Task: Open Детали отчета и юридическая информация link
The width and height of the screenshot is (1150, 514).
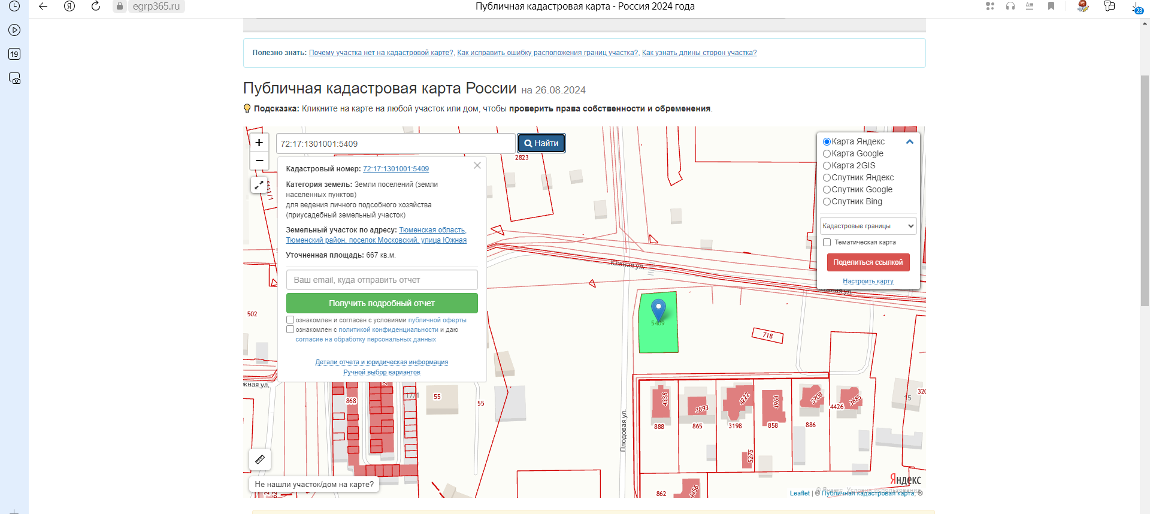Action: [382, 362]
